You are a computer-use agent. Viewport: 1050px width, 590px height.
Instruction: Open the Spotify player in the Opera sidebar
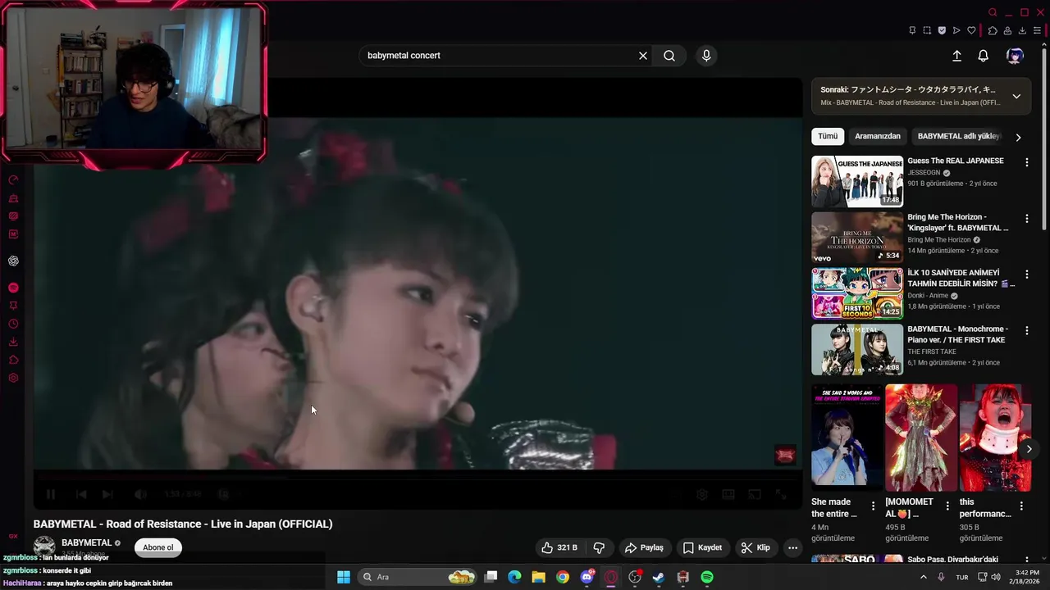click(x=13, y=288)
